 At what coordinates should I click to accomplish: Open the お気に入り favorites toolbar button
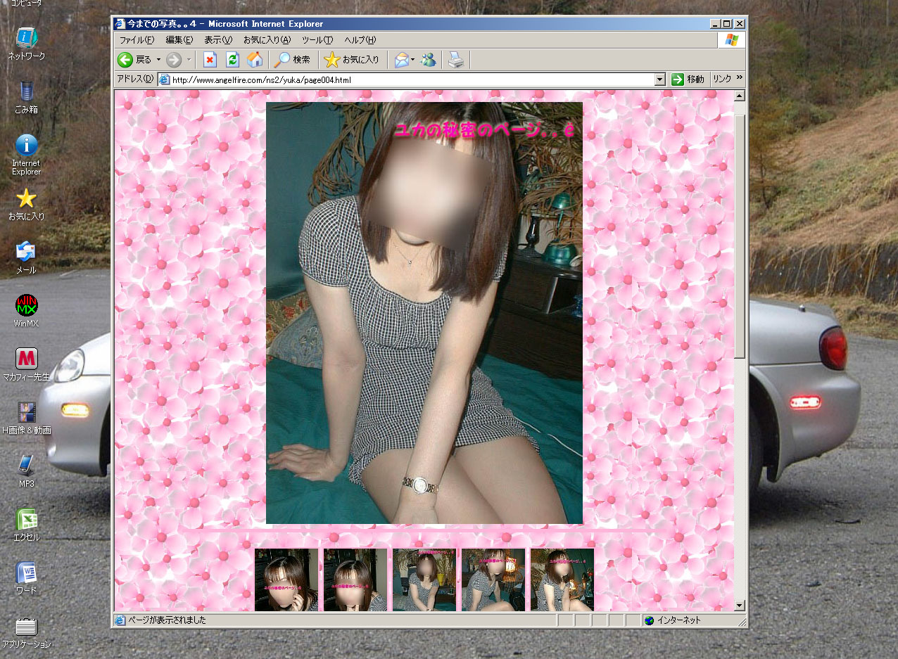(352, 60)
